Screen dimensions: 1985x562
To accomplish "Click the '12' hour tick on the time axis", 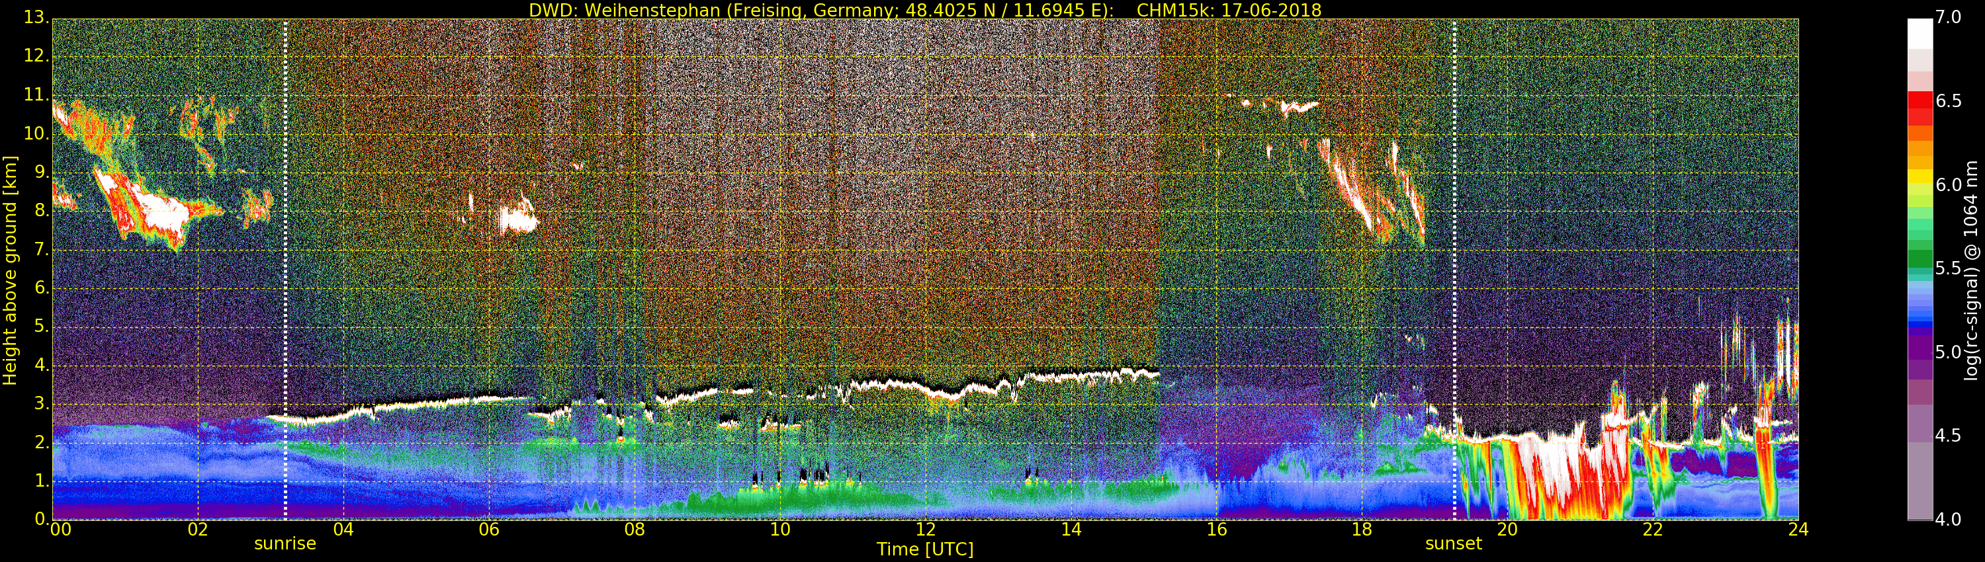I will pyautogui.click(x=926, y=530).
